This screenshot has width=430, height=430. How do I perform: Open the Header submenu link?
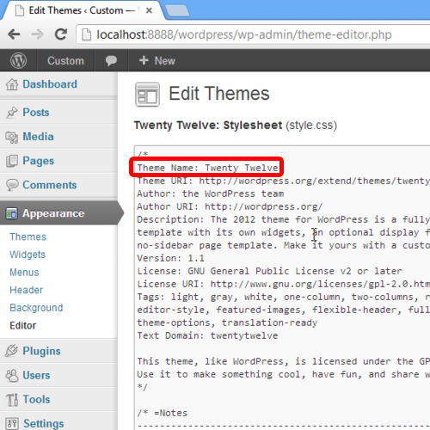click(26, 290)
